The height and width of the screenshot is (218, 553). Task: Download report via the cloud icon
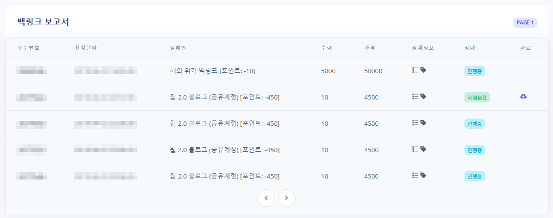coord(523,97)
